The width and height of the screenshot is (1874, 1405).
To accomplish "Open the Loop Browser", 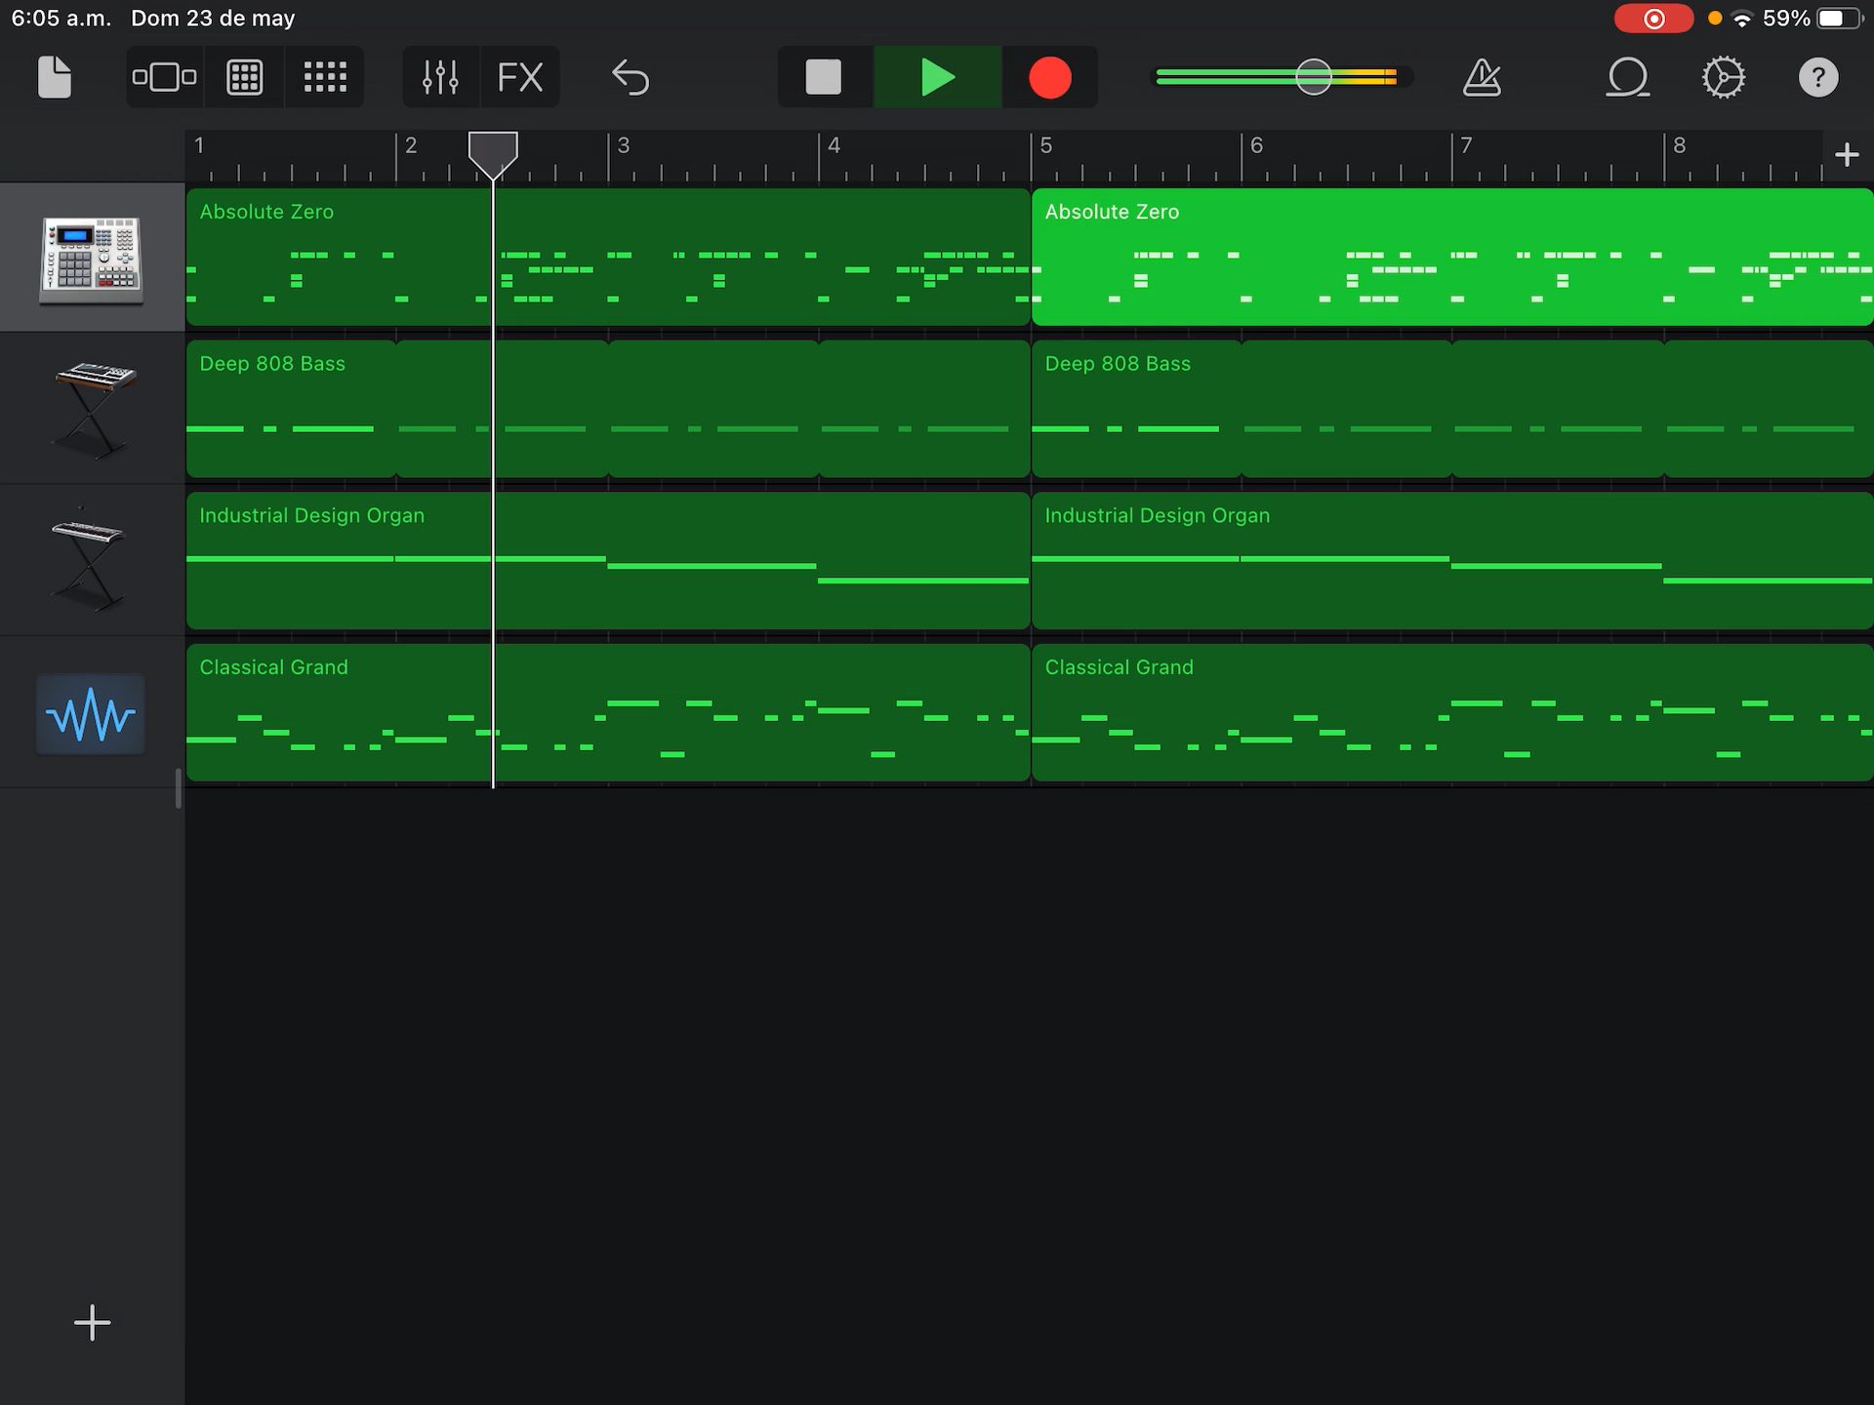I will pos(1628,77).
